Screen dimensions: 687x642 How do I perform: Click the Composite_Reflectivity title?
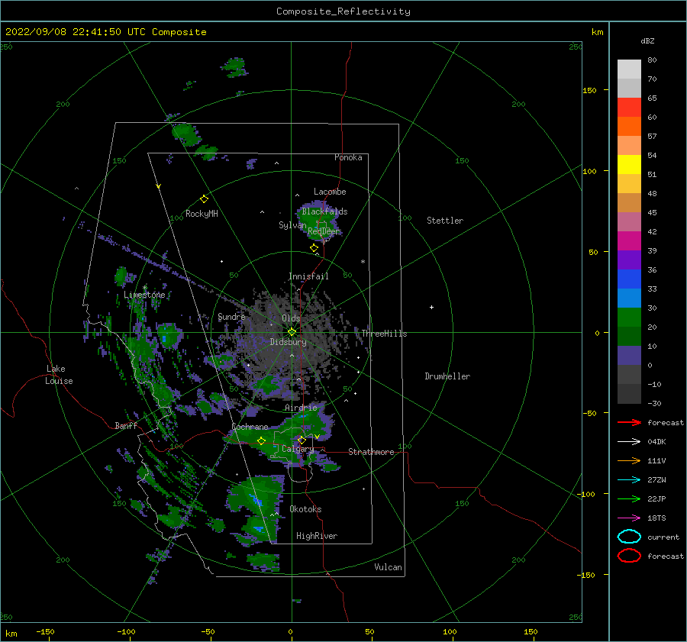[x=343, y=11]
